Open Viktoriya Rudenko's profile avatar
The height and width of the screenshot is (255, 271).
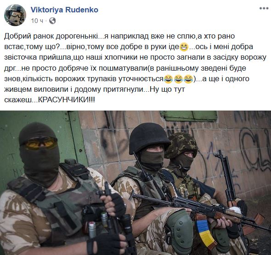[15, 15]
